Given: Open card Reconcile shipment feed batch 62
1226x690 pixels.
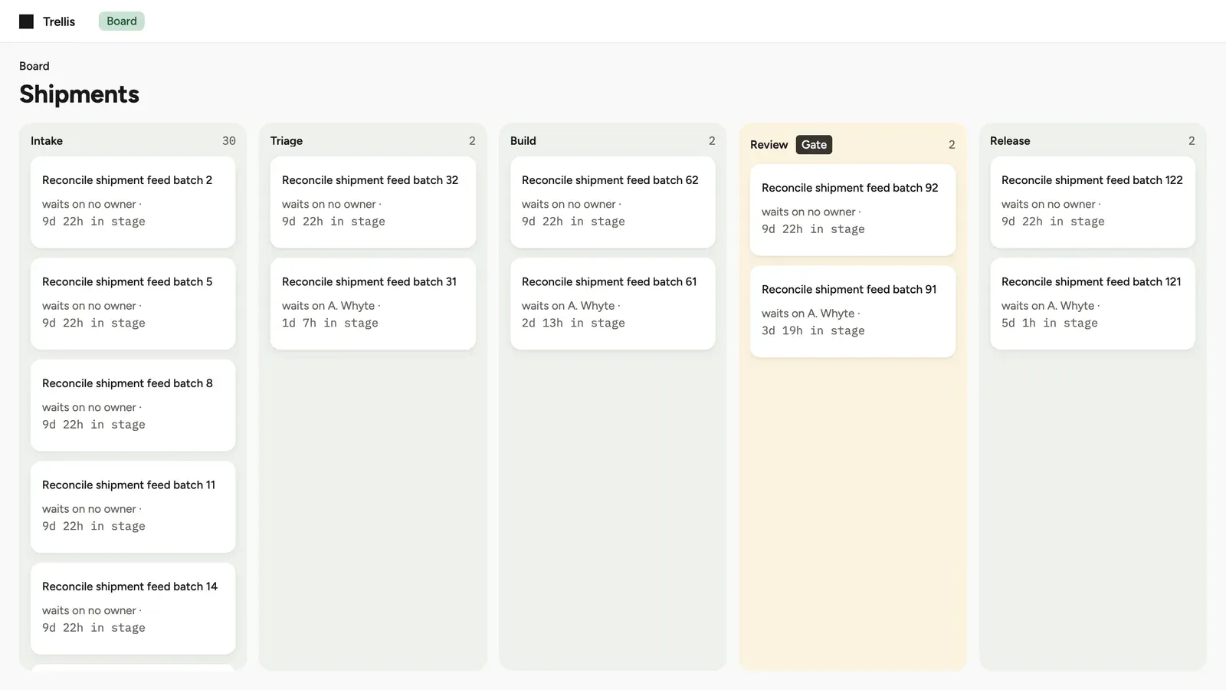Looking at the screenshot, I should click(x=613, y=202).
